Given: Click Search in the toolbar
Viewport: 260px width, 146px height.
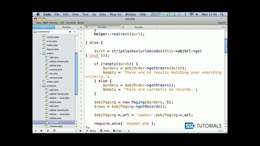Looking at the screenshot, I should 222,23.
